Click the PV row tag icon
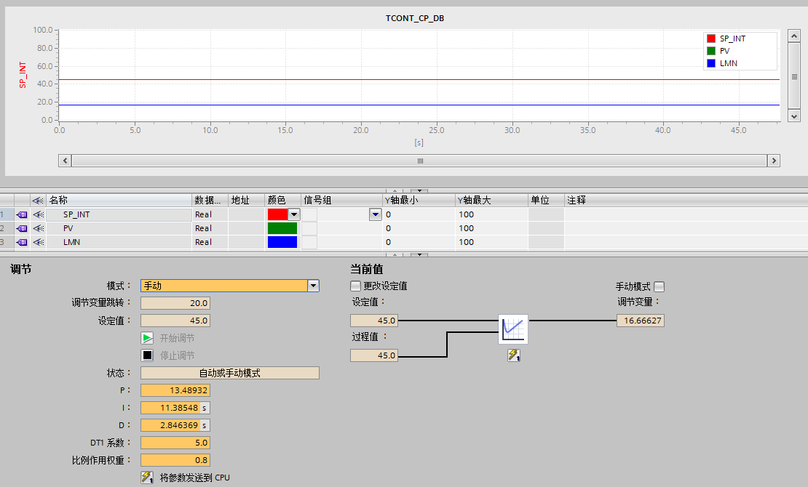 tap(22, 228)
